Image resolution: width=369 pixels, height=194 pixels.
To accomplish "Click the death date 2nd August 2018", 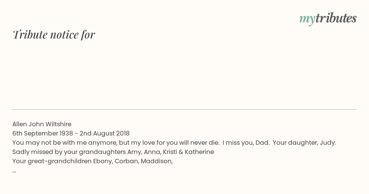I will click(105, 133).
